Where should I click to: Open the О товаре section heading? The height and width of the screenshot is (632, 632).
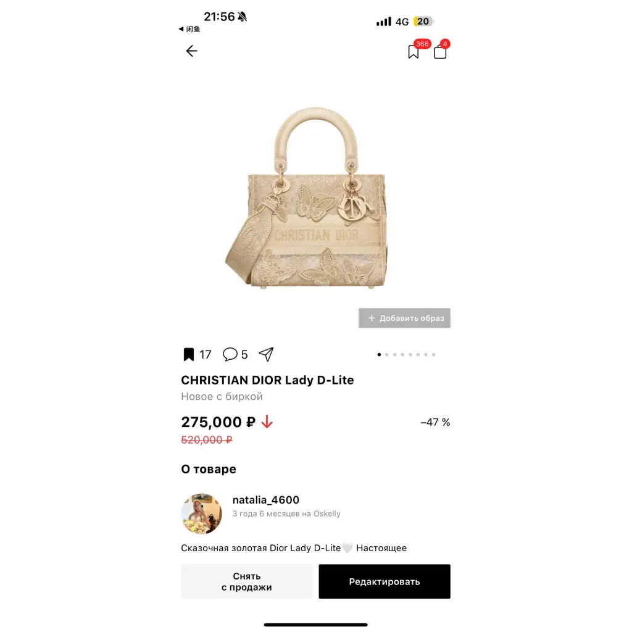[x=209, y=469]
